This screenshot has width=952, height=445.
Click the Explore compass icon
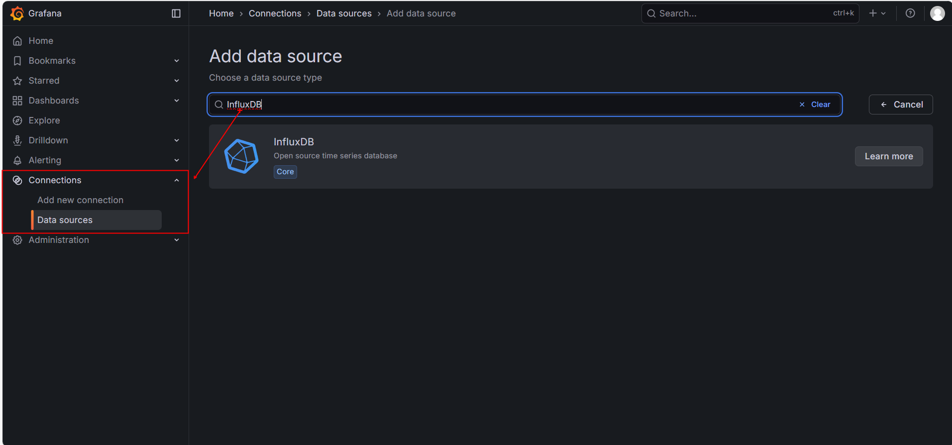tap(17, 120)
